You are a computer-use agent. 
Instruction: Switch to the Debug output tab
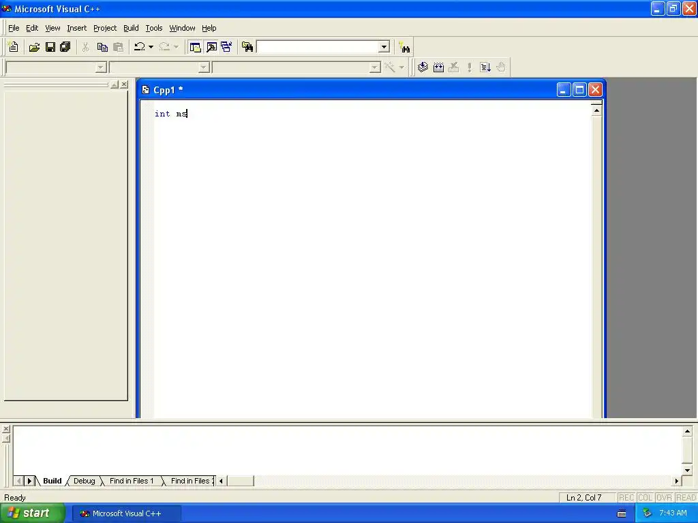pyautogui.click(x=84, y=481)
